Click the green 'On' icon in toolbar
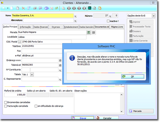This screenshot has height=123, width=161. (x=90, y=8)
